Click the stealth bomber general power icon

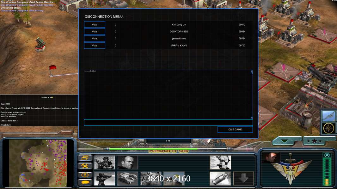(x=328, y=116)
